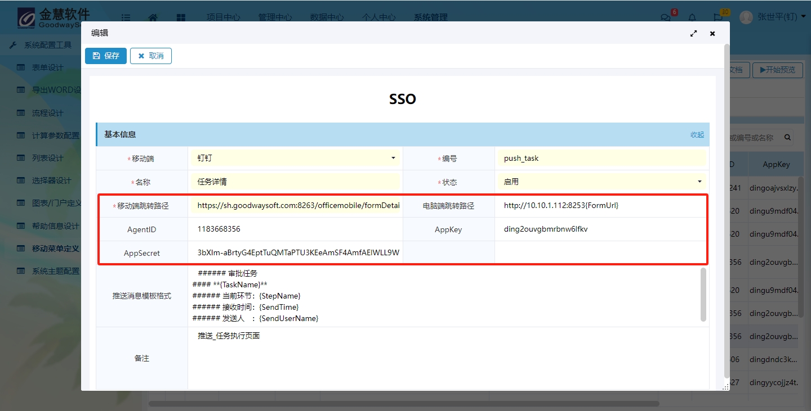Click the home icon in top navigation

click(153, 17)
